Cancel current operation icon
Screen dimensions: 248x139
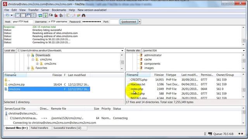pos(51,15)
